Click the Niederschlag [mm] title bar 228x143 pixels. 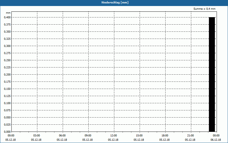point(114,3)
